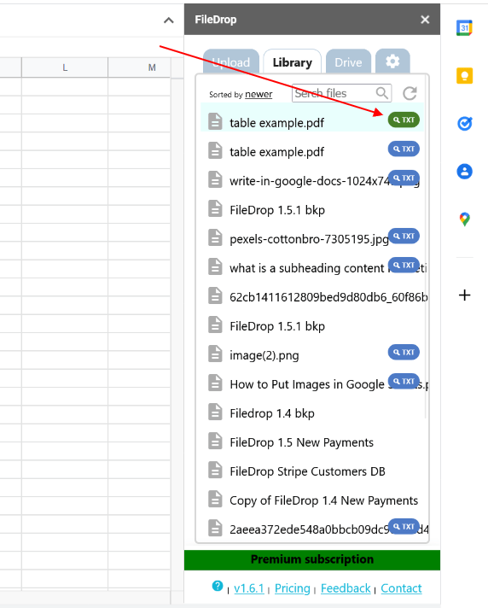Select image(2).png file
This screenshot has height=608, width=488.
click(x=264, y=355)
